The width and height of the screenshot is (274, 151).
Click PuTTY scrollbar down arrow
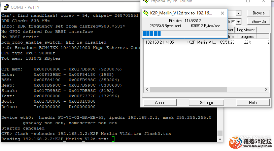pos(220,139)
